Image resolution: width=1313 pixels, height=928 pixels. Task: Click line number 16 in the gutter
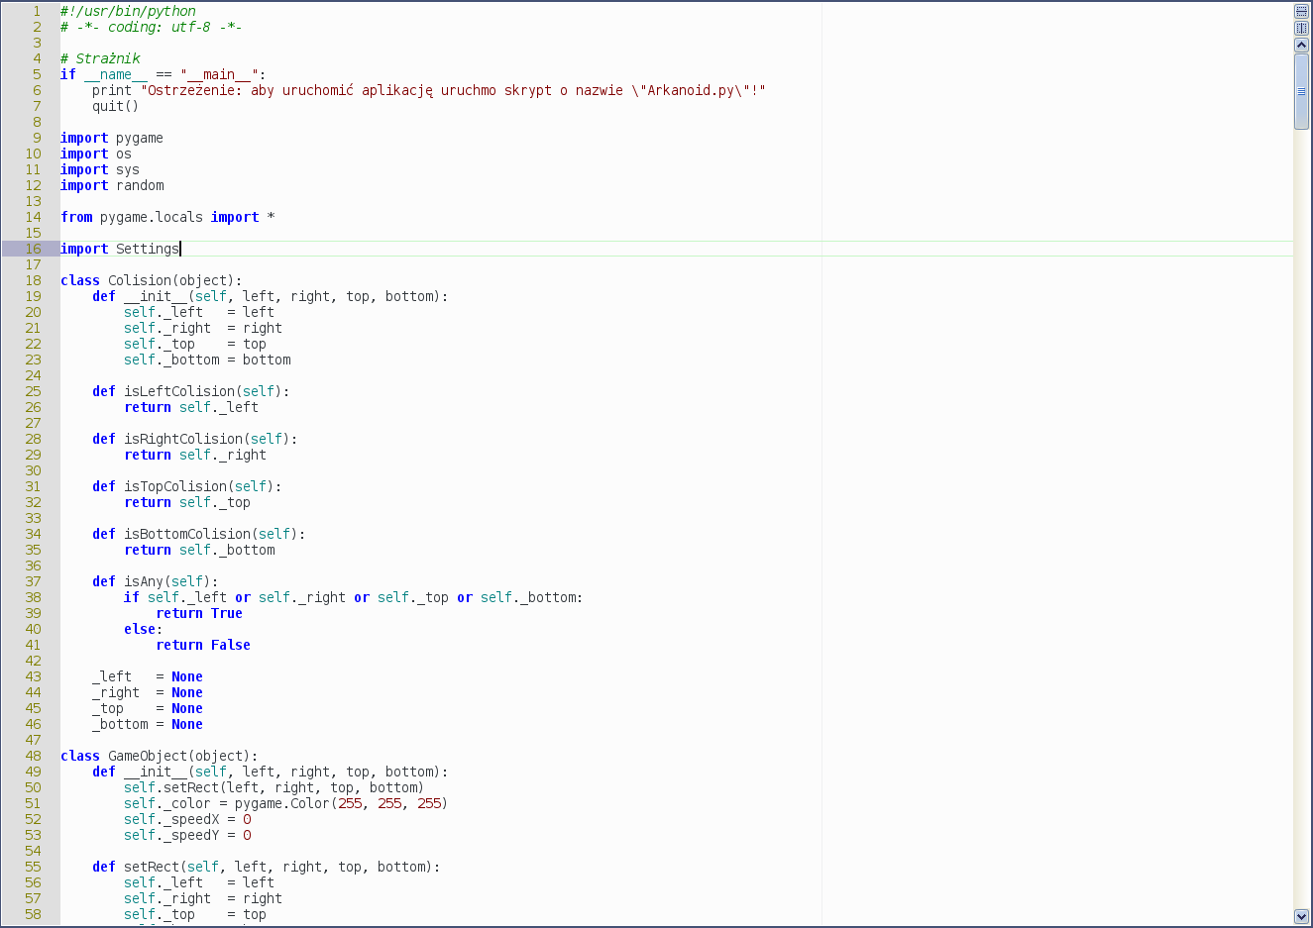(x=34, y=249)
